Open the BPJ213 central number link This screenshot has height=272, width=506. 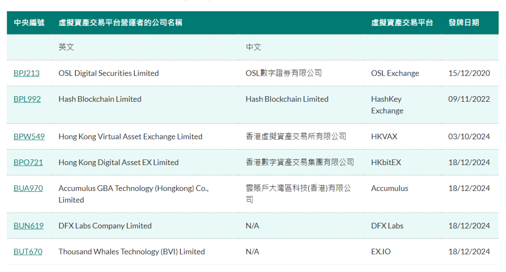(x=27, y=73)
